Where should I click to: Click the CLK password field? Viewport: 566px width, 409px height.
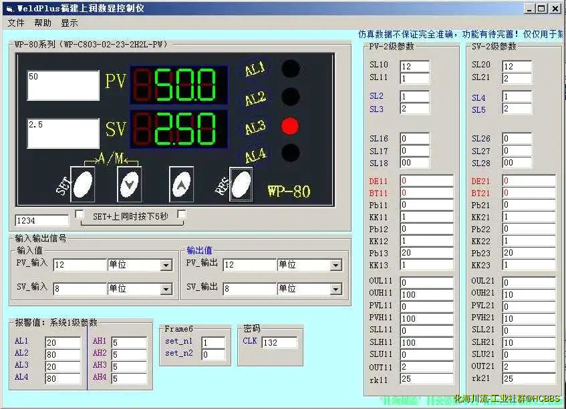click(x=280, y=342)
